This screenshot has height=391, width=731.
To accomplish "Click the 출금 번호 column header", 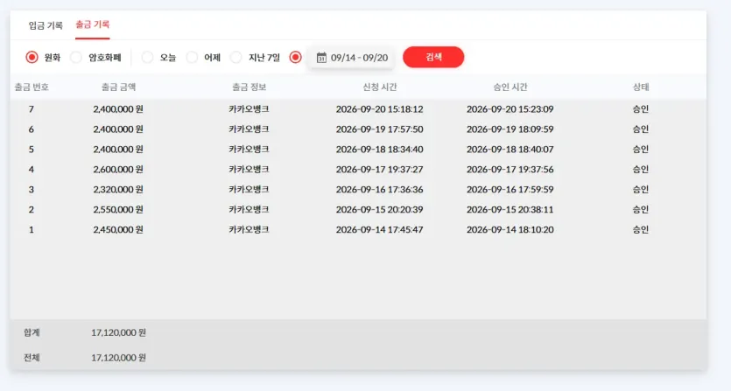I will [x=32, y=87].
